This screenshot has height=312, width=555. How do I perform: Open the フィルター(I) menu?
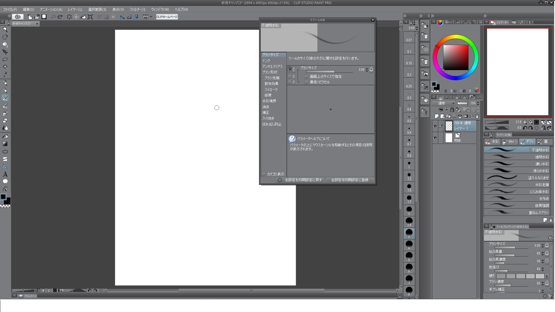click(x=137, y=9)
